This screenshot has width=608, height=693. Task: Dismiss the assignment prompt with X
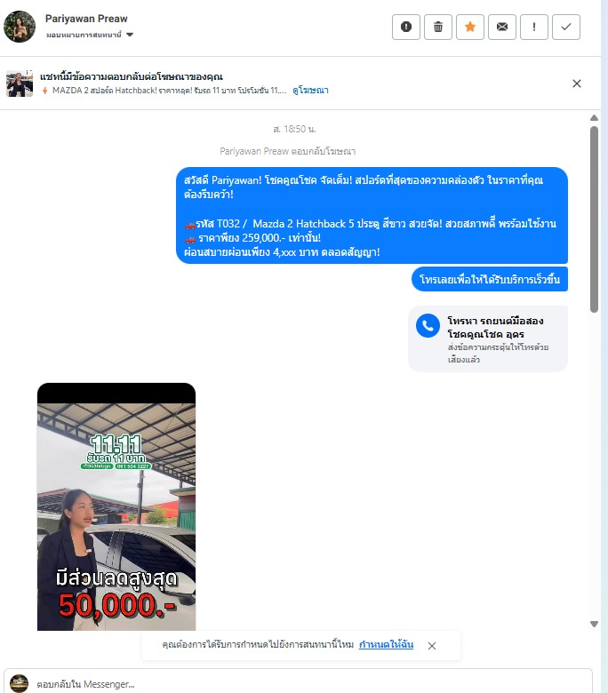tap(432, 646)
